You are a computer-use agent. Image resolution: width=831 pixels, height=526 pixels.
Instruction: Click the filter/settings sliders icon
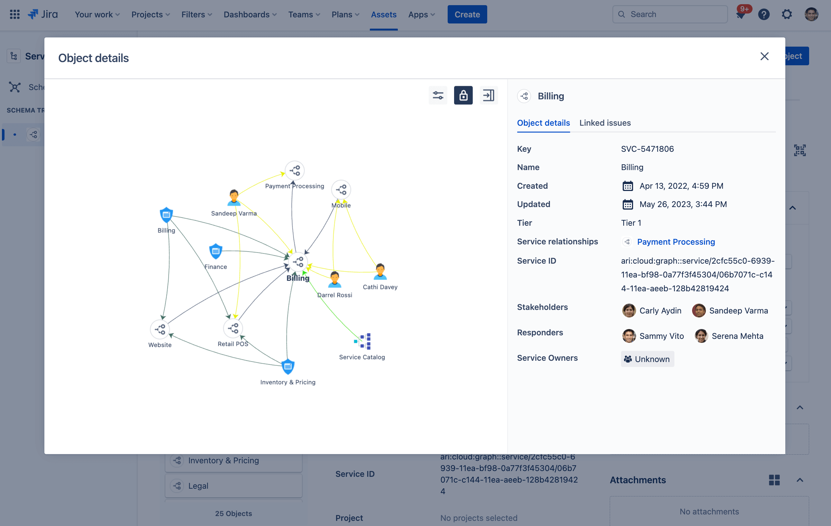438,95
